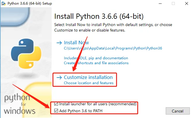
Task: Open the Customize installation option
Action: coord(88,77)
